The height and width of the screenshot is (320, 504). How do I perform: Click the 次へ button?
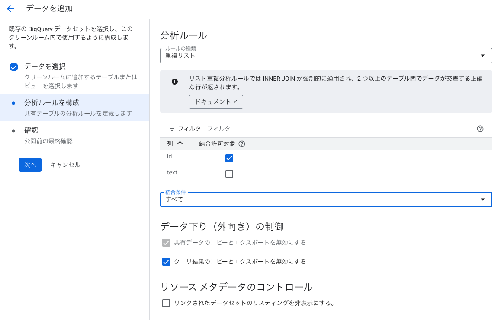[30, 165]
